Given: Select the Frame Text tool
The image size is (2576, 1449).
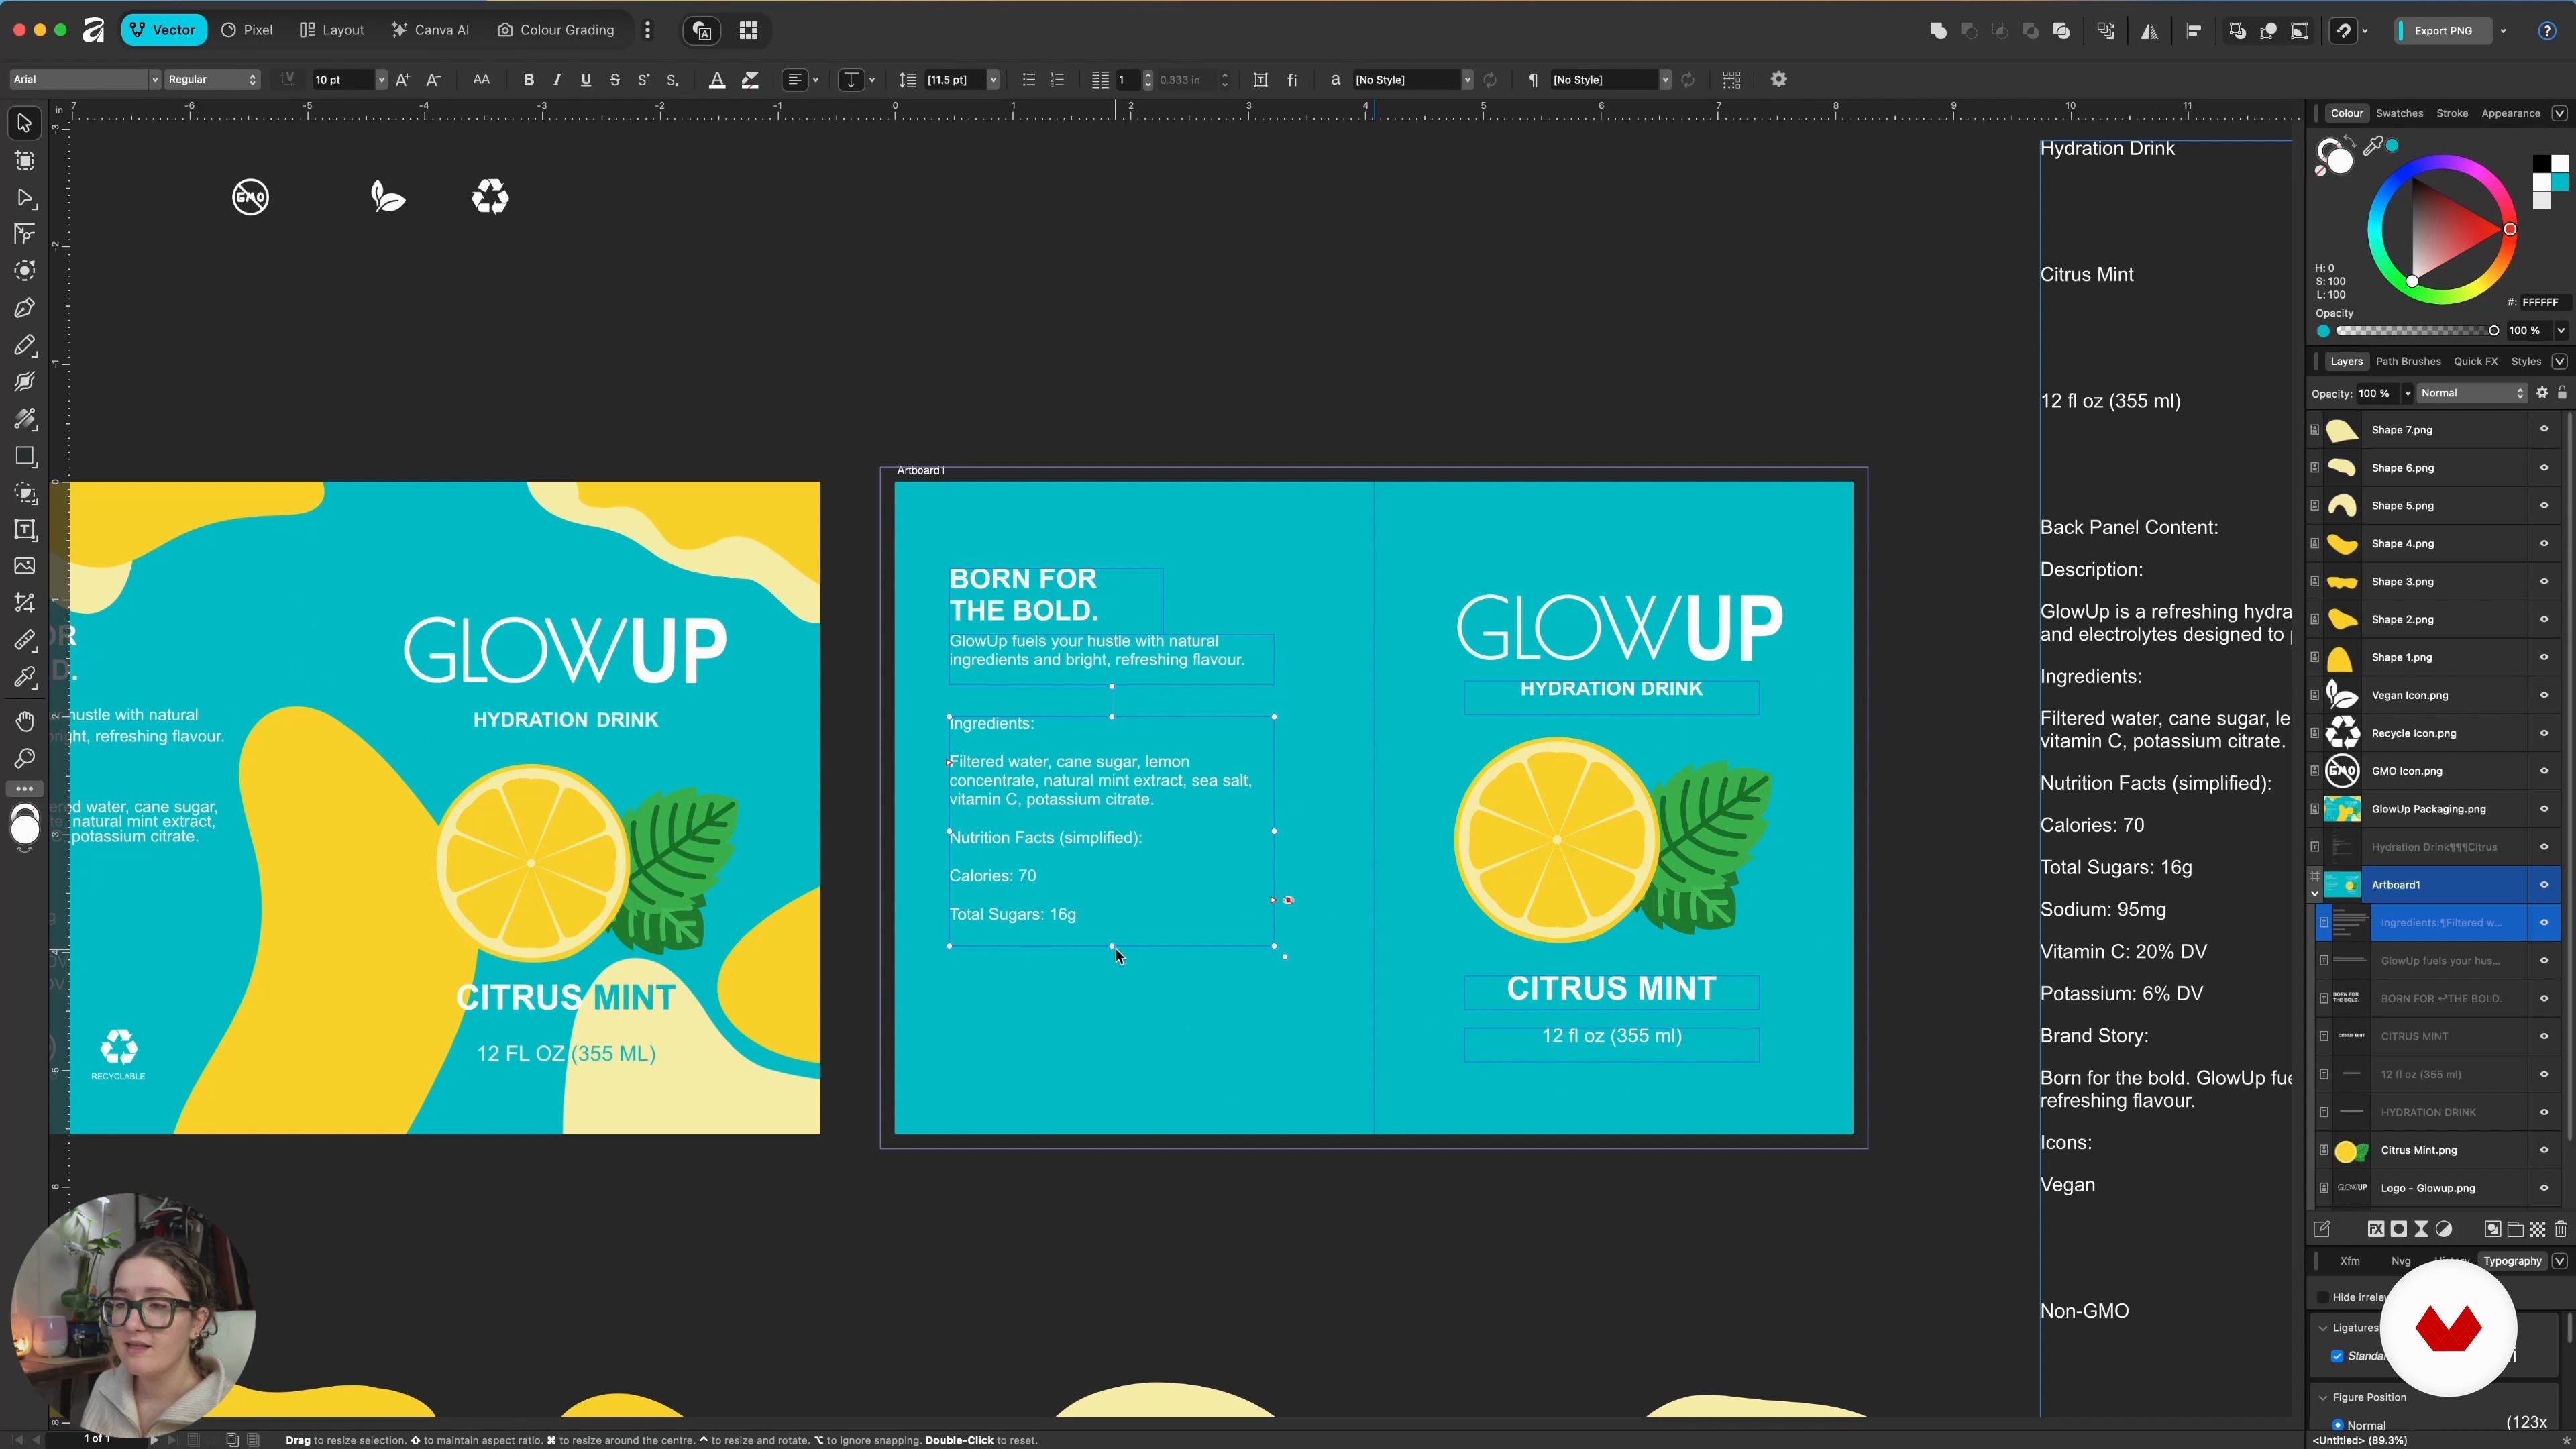Looking at the screenshot, I should click(x=24, y=530).
